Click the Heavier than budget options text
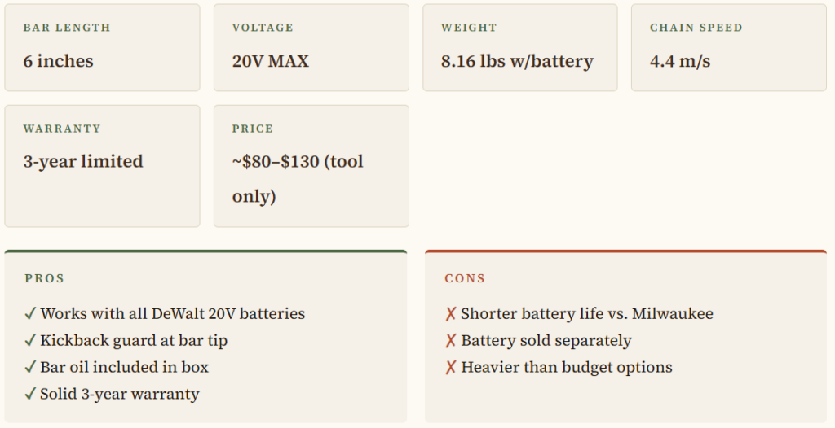 coord(567,368)
